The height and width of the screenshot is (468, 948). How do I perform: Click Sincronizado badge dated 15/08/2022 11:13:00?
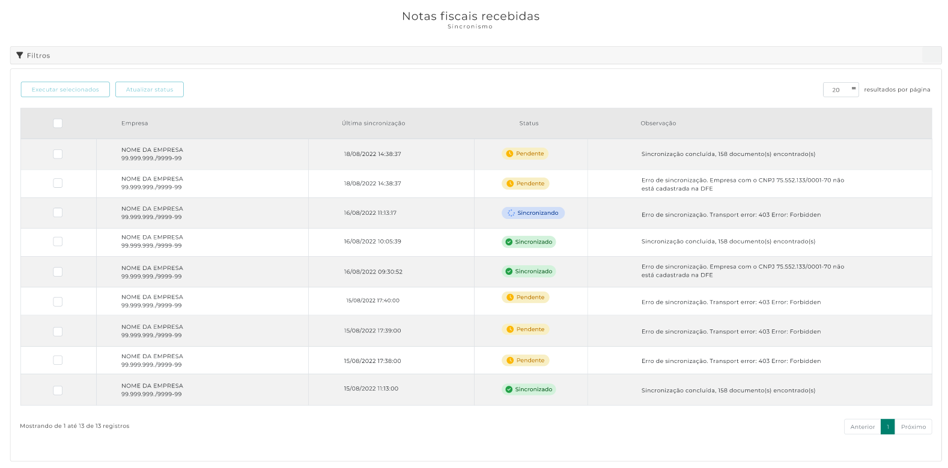(x=529, y=389)
